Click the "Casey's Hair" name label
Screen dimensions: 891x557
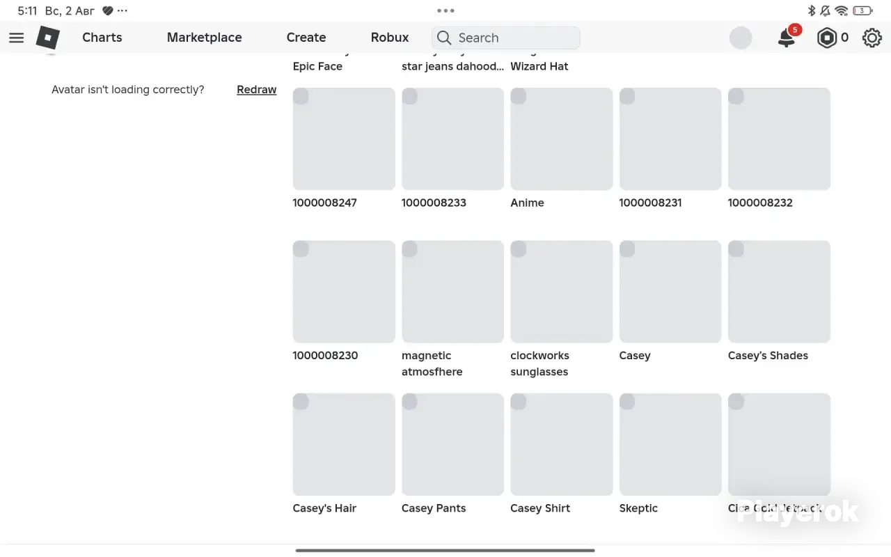tap(324, 508)
